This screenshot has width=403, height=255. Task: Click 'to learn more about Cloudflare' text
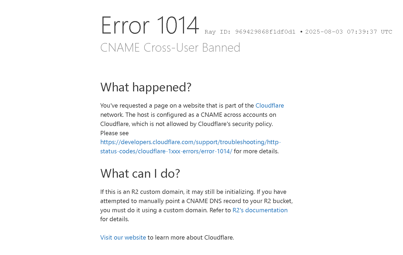(191, 237)
